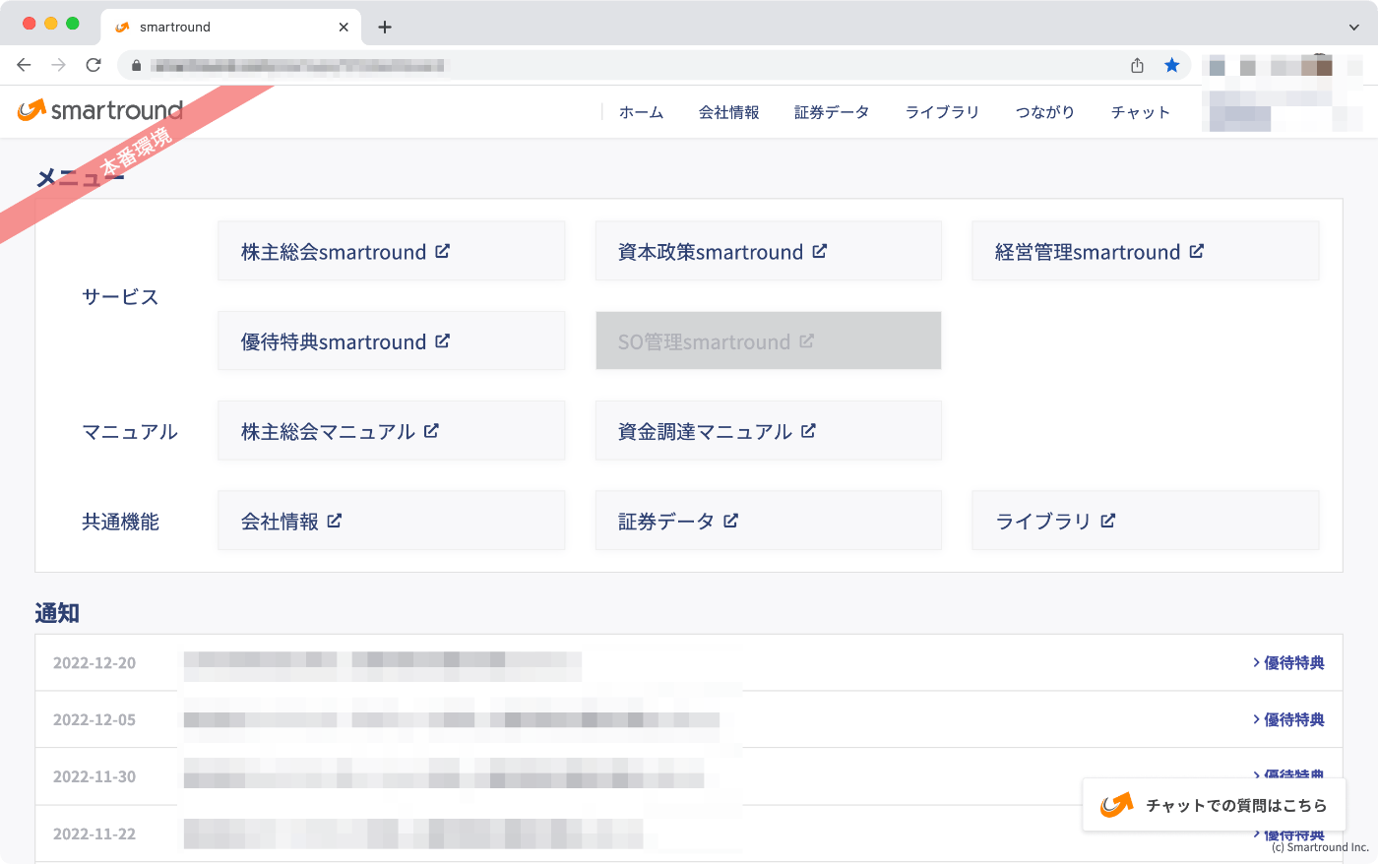
Task: Open 経営管理smartround service
Action: (x=1146, y=251)
